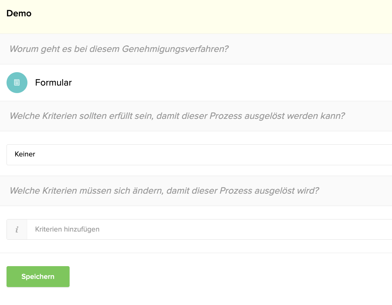Click the Demo title text
Image resolution: width=392 pixels, height=305 pixels.
[19, 13]
